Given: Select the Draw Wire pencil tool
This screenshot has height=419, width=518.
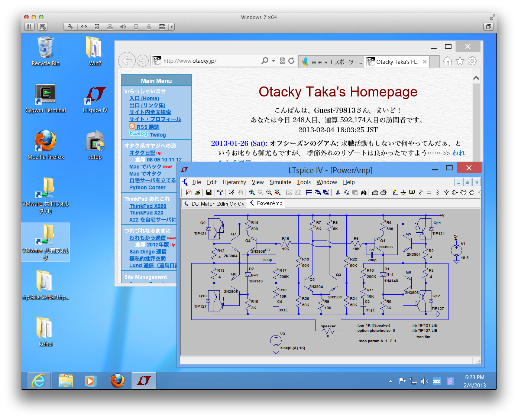Looking at the screenshot, I should tap(395, 192).
